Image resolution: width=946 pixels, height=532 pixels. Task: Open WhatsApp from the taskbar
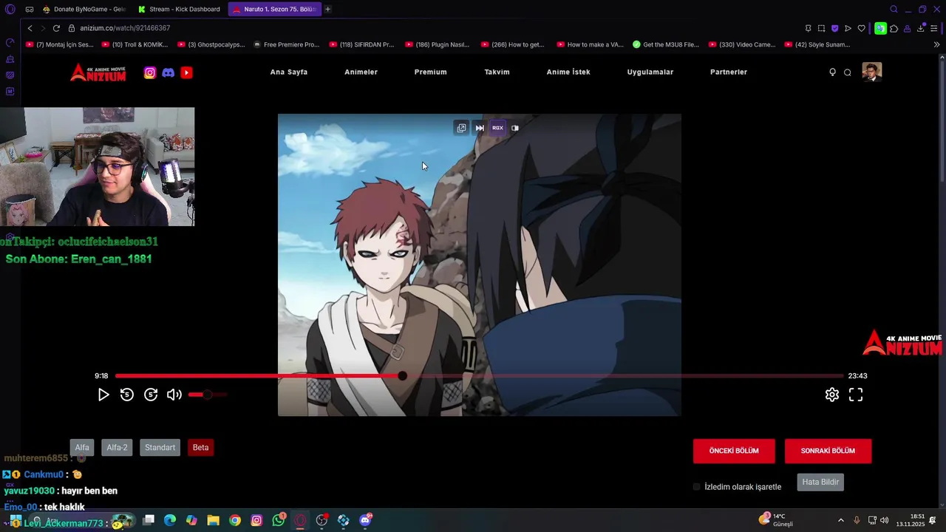pyautogui.click(x=279, y=520)
